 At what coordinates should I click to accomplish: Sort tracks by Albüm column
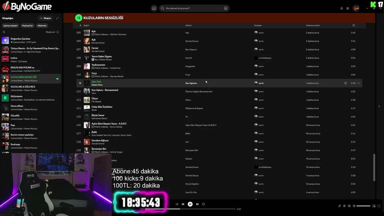pyautogui.click(x=188, y=25)
